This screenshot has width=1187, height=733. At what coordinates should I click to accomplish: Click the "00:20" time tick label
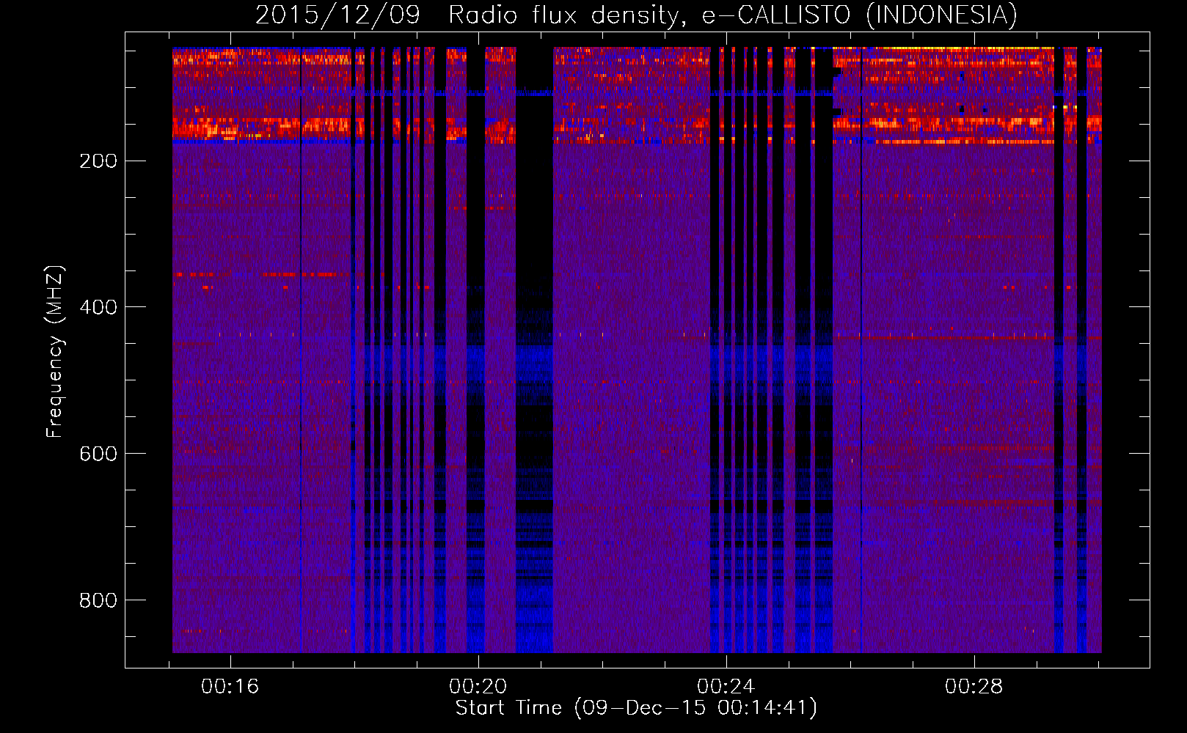coord(478,687)
